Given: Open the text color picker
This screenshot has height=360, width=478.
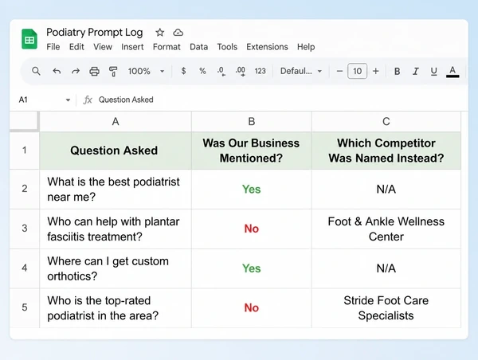Looking at the screenshot, I should (453, 72).
